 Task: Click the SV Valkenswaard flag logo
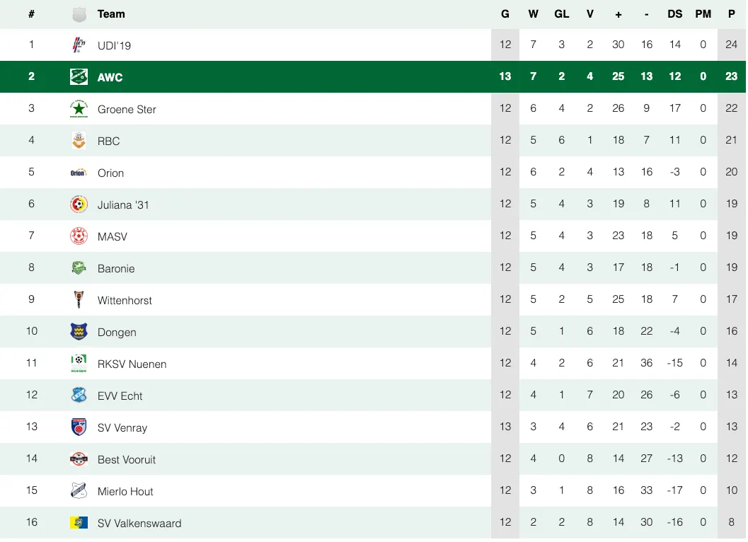[79, 523]
